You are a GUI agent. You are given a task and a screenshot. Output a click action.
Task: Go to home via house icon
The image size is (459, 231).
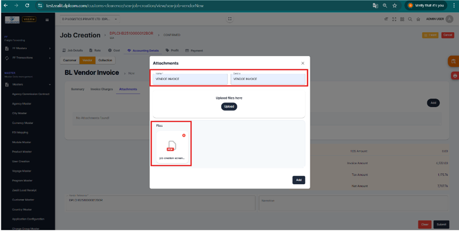pyautogui.click(x=418, y=20)
